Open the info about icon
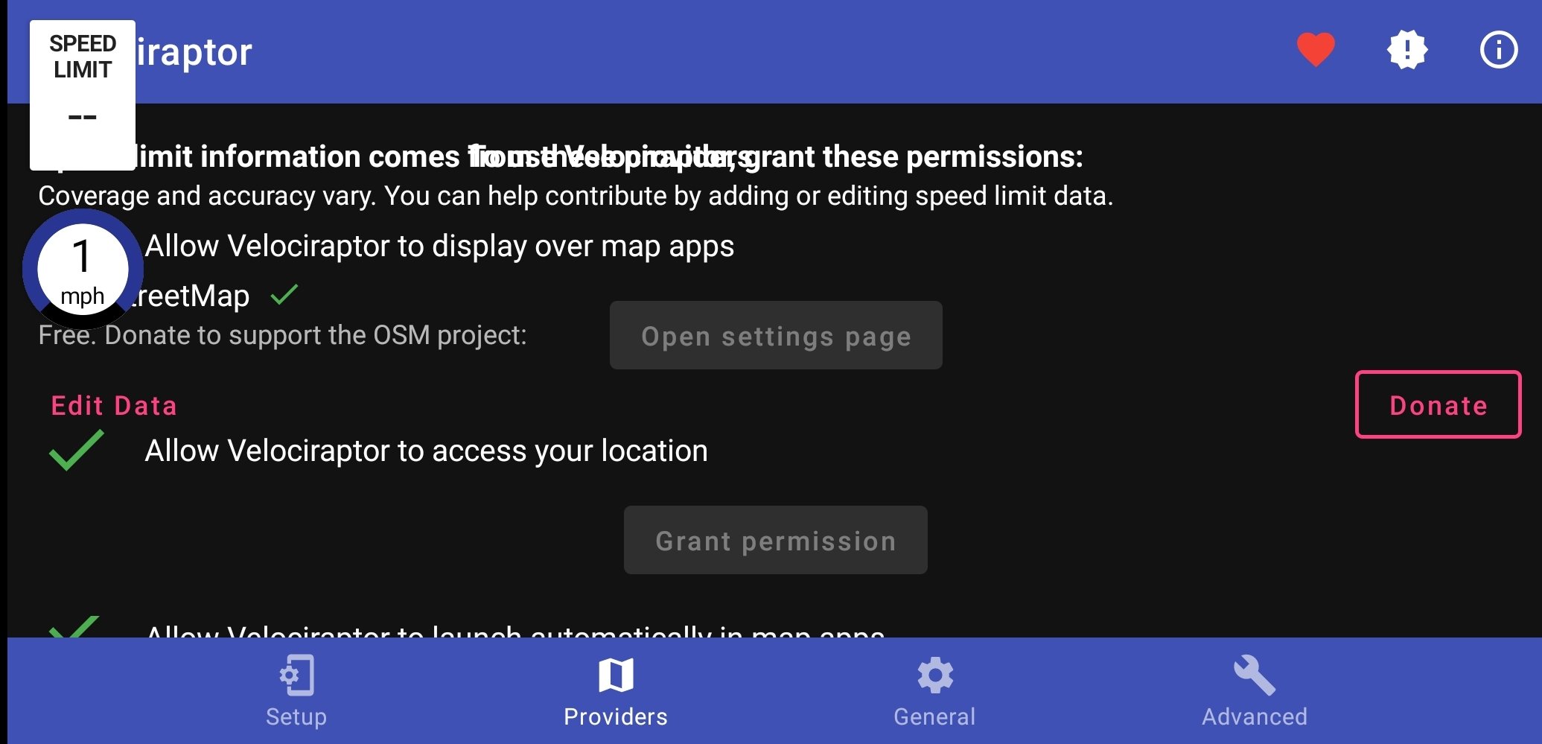The height and width of the screenshot is (744, 1542). click(1498, 50)
